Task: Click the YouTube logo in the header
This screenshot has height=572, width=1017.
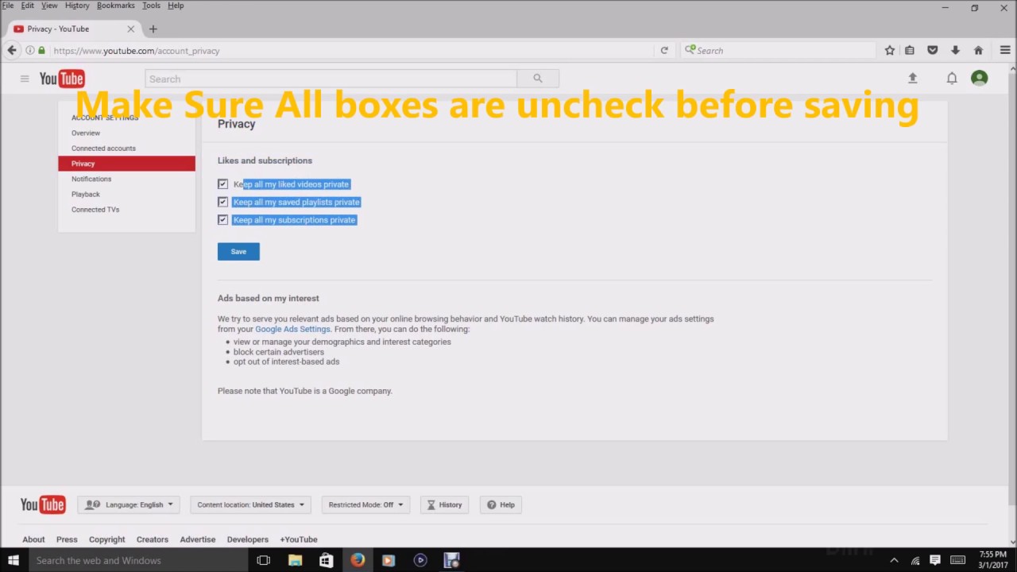Action: [x=62, y=79]
